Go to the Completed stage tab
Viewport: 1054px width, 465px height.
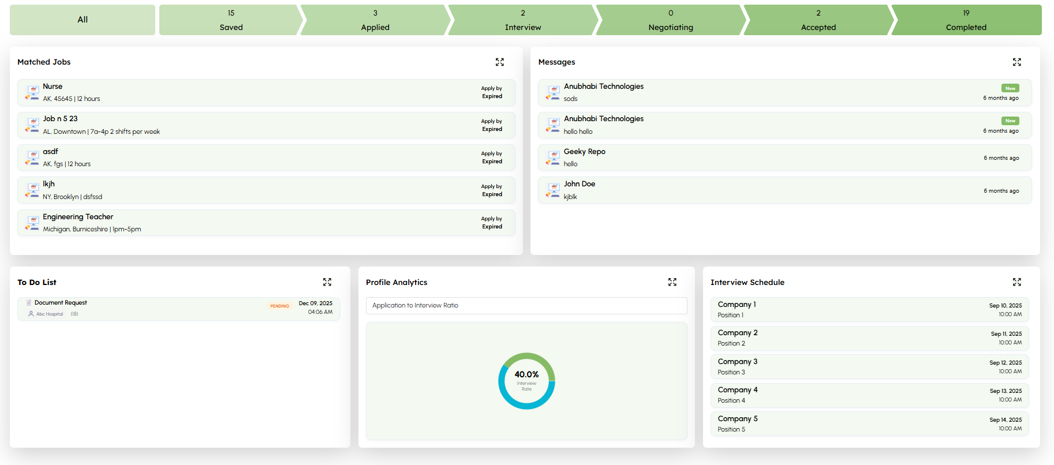(x=966, y=20)
